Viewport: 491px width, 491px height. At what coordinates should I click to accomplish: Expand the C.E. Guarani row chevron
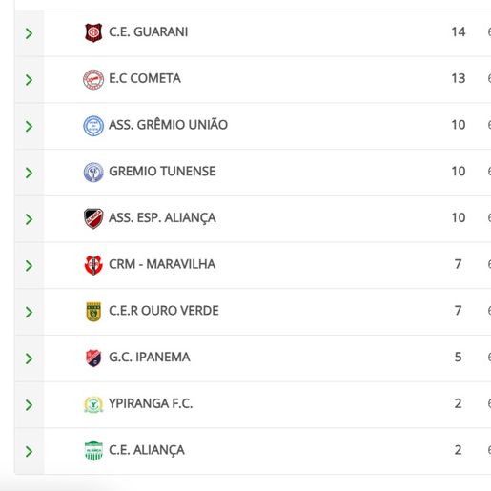pyautogui.click(x=29, y=33)
